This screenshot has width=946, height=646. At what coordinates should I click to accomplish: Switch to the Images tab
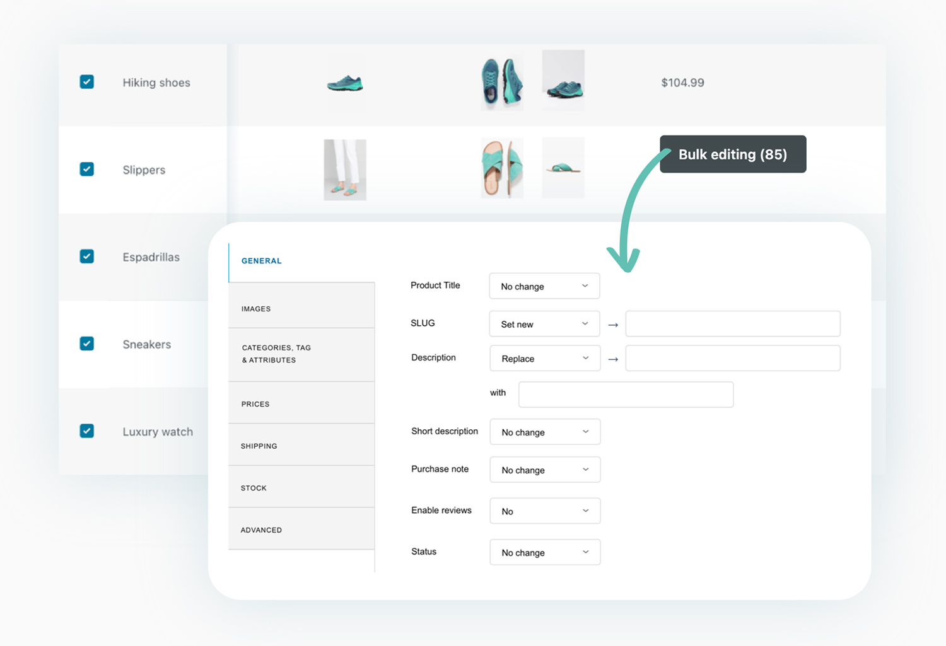tap(255, 308)
